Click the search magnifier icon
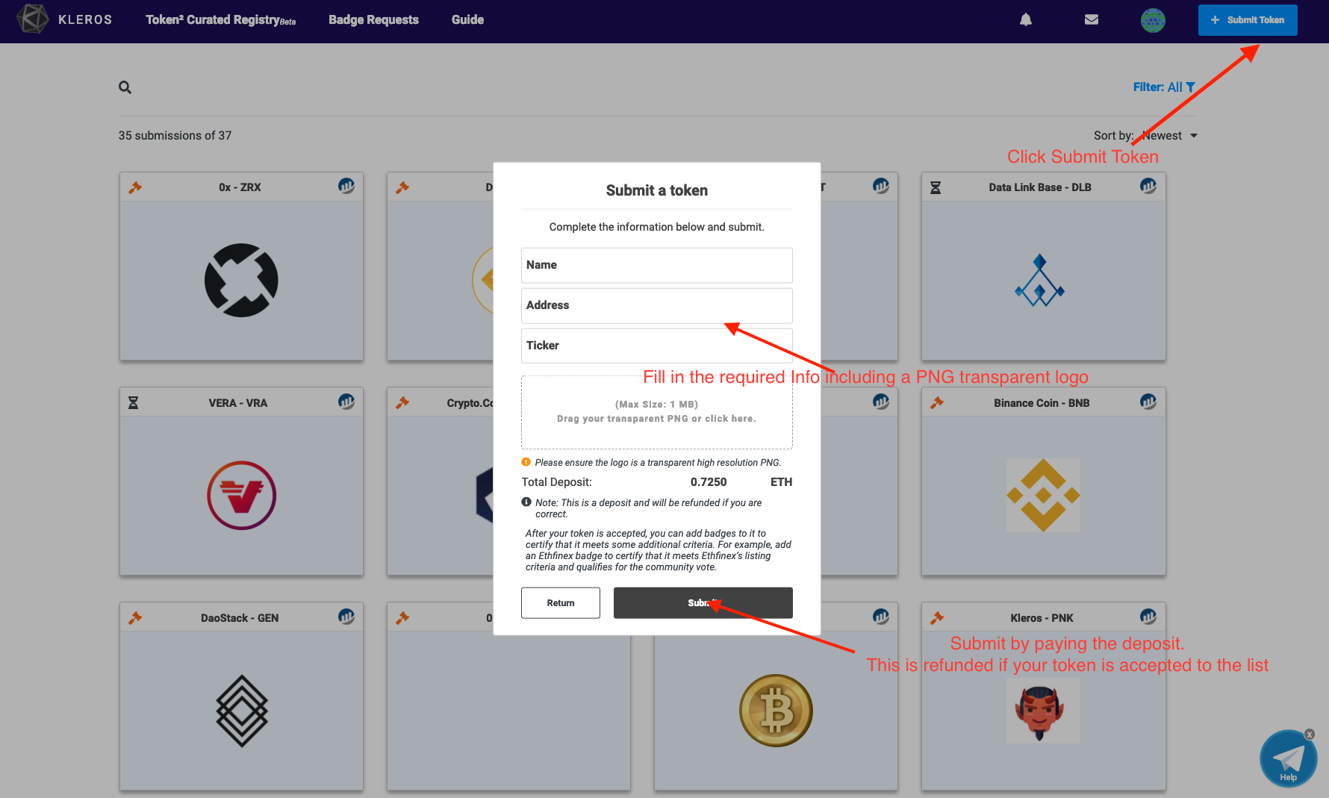This screenshot has width=1329, height=798. [125, 87]
